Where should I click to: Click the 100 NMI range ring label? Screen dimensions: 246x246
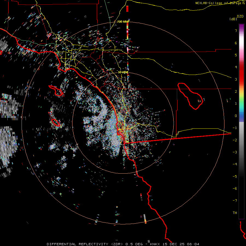[123, 22]
